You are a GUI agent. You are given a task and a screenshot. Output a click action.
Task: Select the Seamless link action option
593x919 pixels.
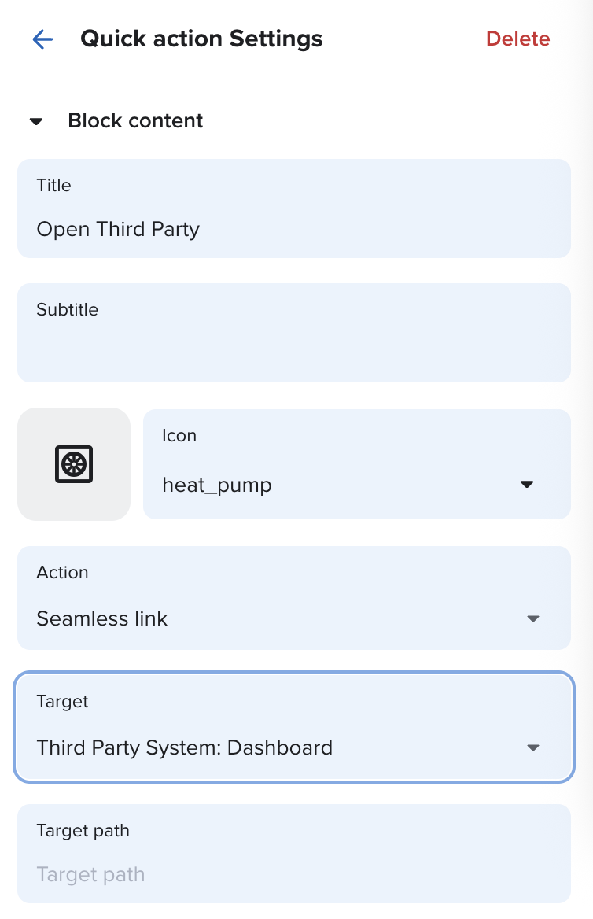tap(101, 618)
